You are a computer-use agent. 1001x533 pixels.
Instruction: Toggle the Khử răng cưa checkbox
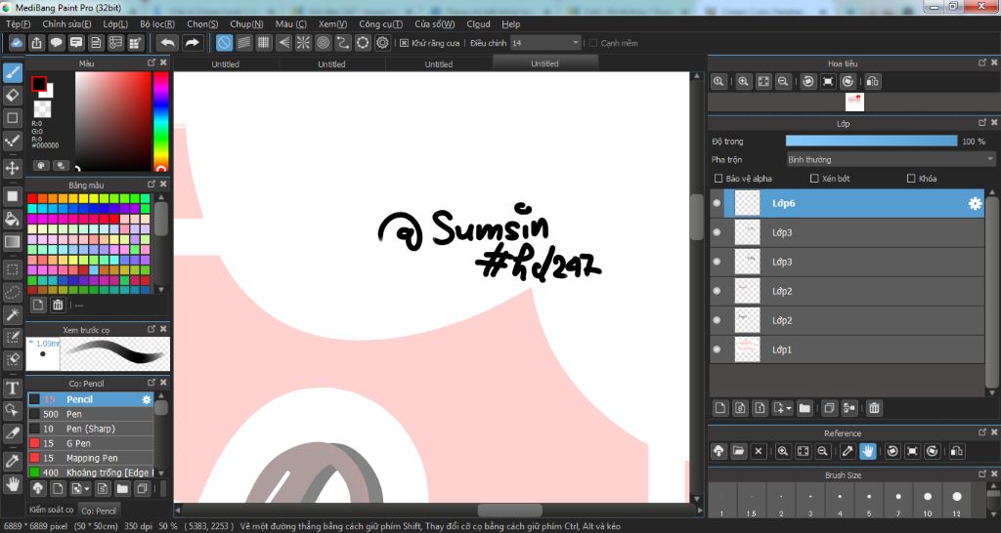coord(404,43)
